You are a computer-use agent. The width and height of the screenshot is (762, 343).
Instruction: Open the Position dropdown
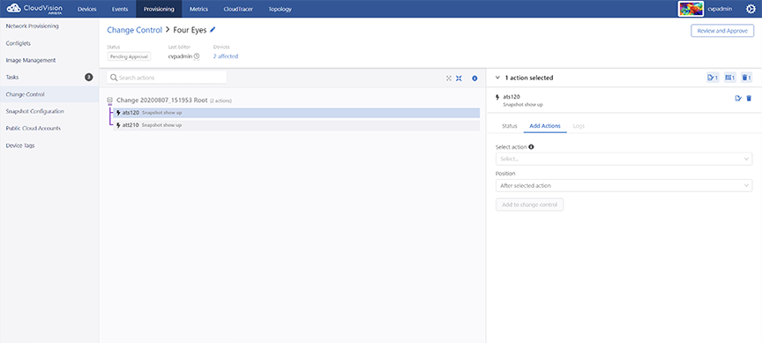[624, 185]
